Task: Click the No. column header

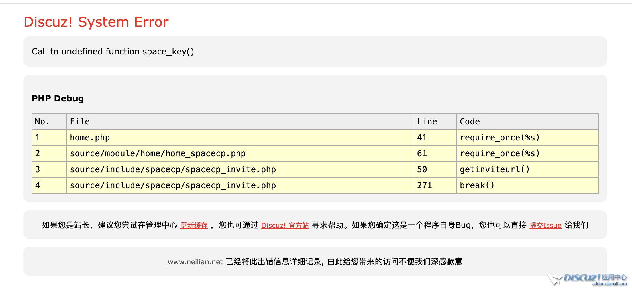Action: 42,122
